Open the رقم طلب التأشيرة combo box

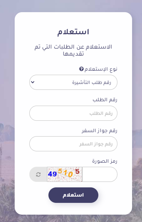point(73,82)
